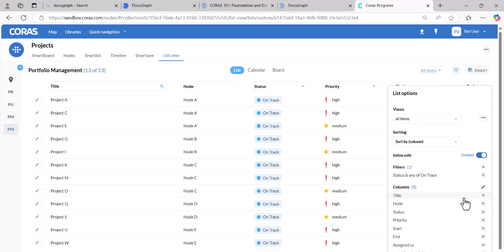Expand the Status column filter arrow
The height and width of the screenshot is (252, 504).
click(303, 86)
